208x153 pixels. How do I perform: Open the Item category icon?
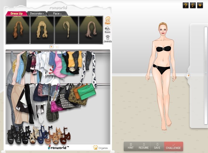coord(107,30)
